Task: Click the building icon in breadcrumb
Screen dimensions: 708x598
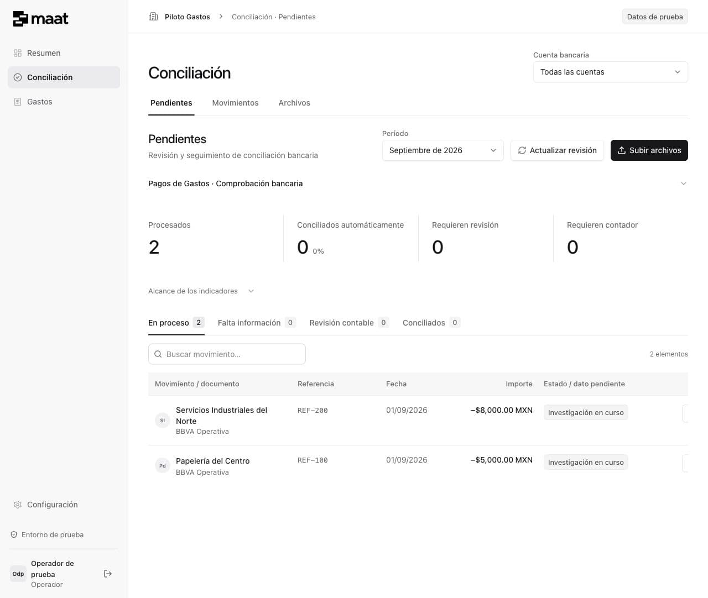Action: point(153,17)
